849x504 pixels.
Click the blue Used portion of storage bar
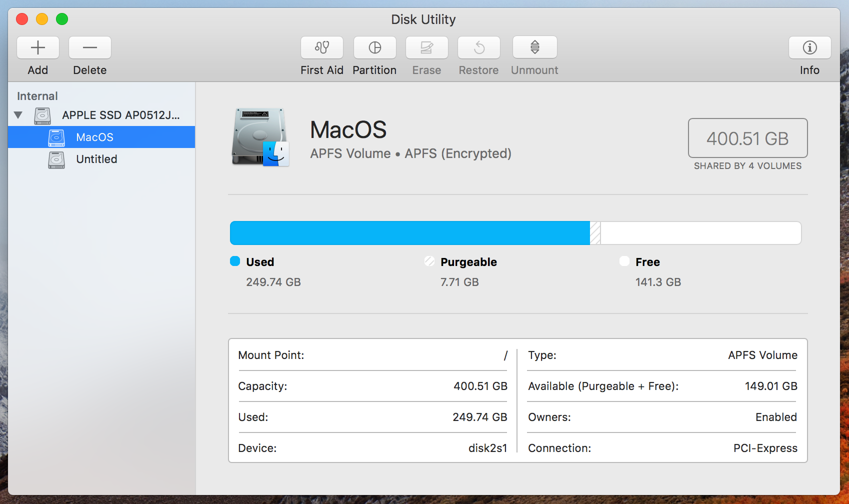[x=410, y=233]
